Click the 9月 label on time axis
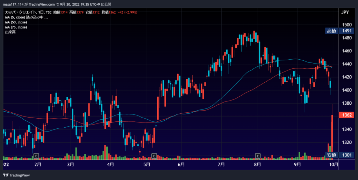358x180 pixels. tap(297, 165)
